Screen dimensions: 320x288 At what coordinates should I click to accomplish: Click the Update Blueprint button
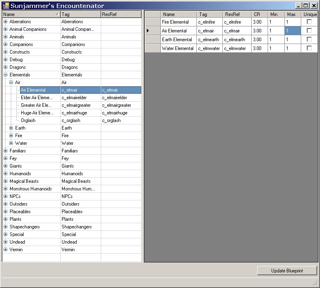[287, 271]
